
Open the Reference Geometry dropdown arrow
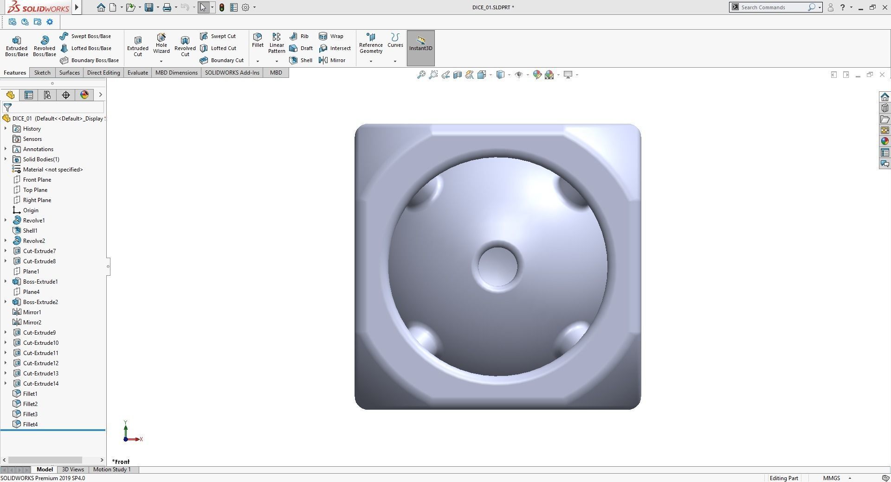tap(371, 61)
